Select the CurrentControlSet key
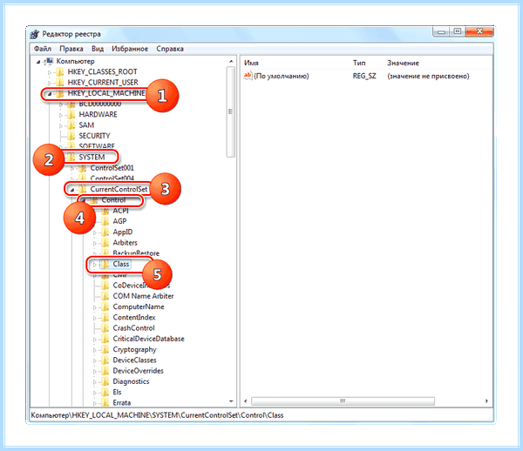The height and width of the screenshot is (451, 523). point(119,189)
